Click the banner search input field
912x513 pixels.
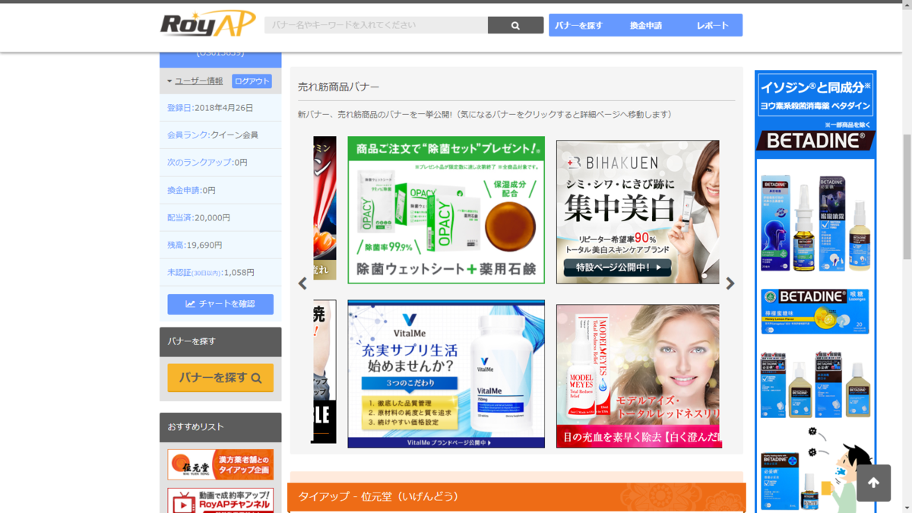376,25
